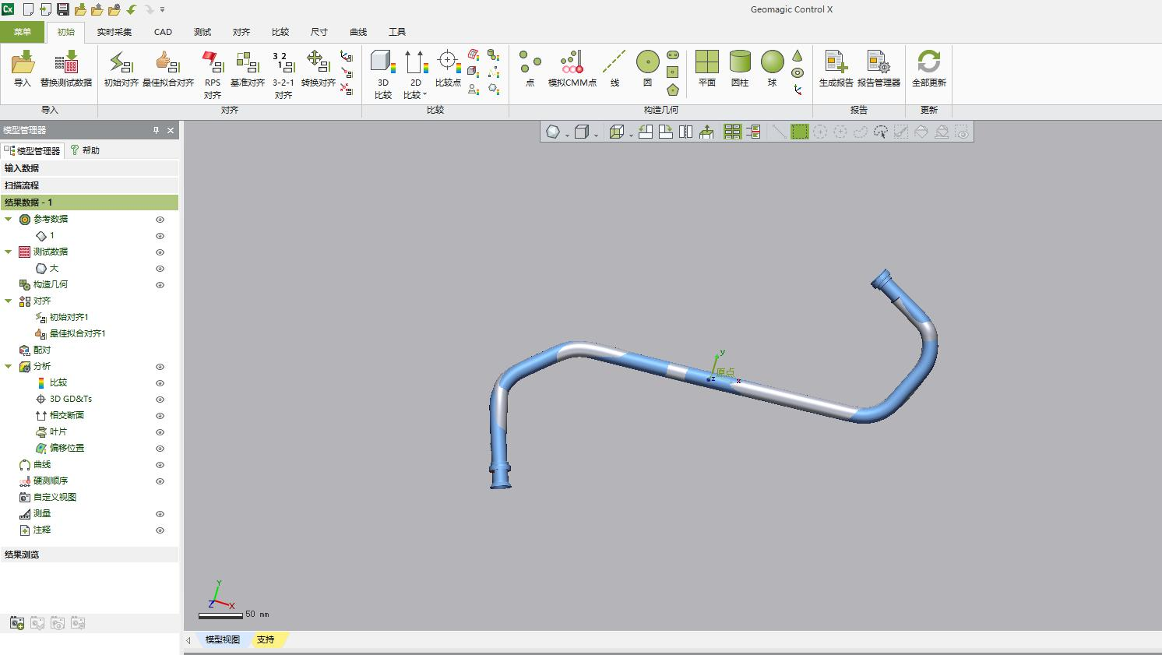The image size is (1162, 655).
Task: Toggle visibility of 构造几何
Action: point(160,285)
